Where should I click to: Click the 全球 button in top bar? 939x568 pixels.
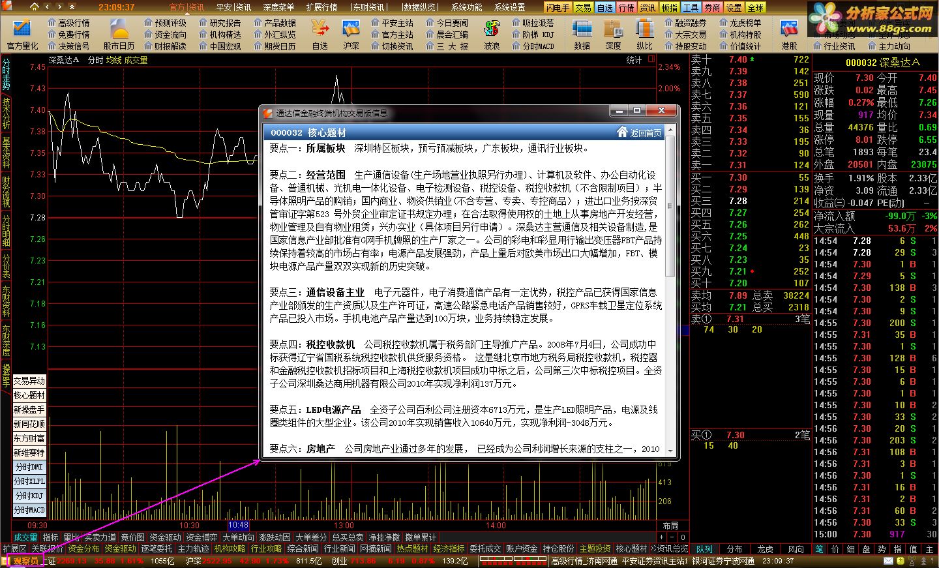coord(755,7)
